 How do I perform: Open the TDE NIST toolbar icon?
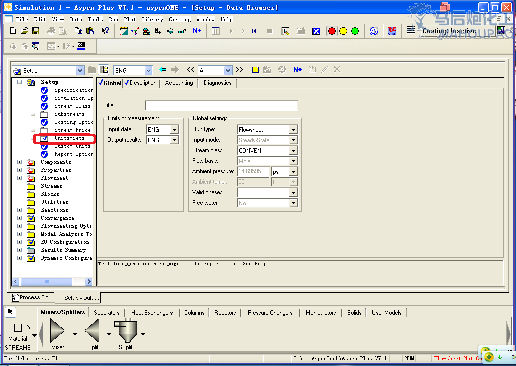(x=392, y=31)
